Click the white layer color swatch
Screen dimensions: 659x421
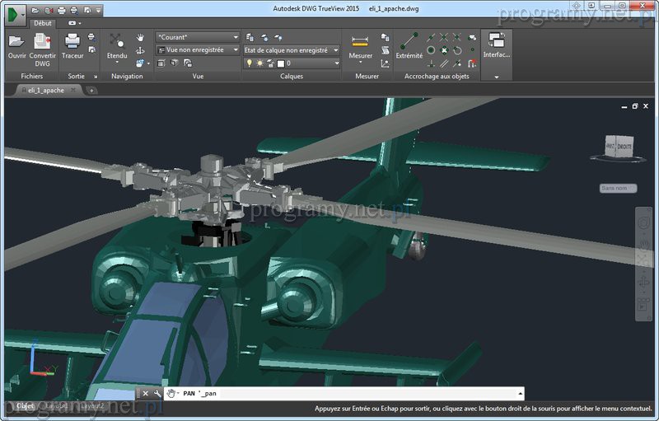click(x=281, y=63)
